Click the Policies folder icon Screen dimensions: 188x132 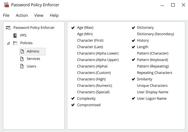point(15,43)
